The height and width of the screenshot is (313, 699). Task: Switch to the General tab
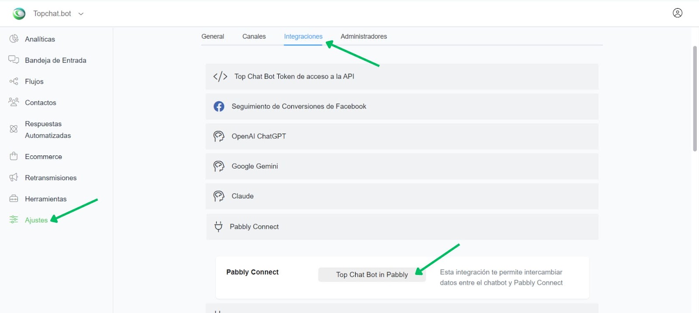[x=213, y=37]
